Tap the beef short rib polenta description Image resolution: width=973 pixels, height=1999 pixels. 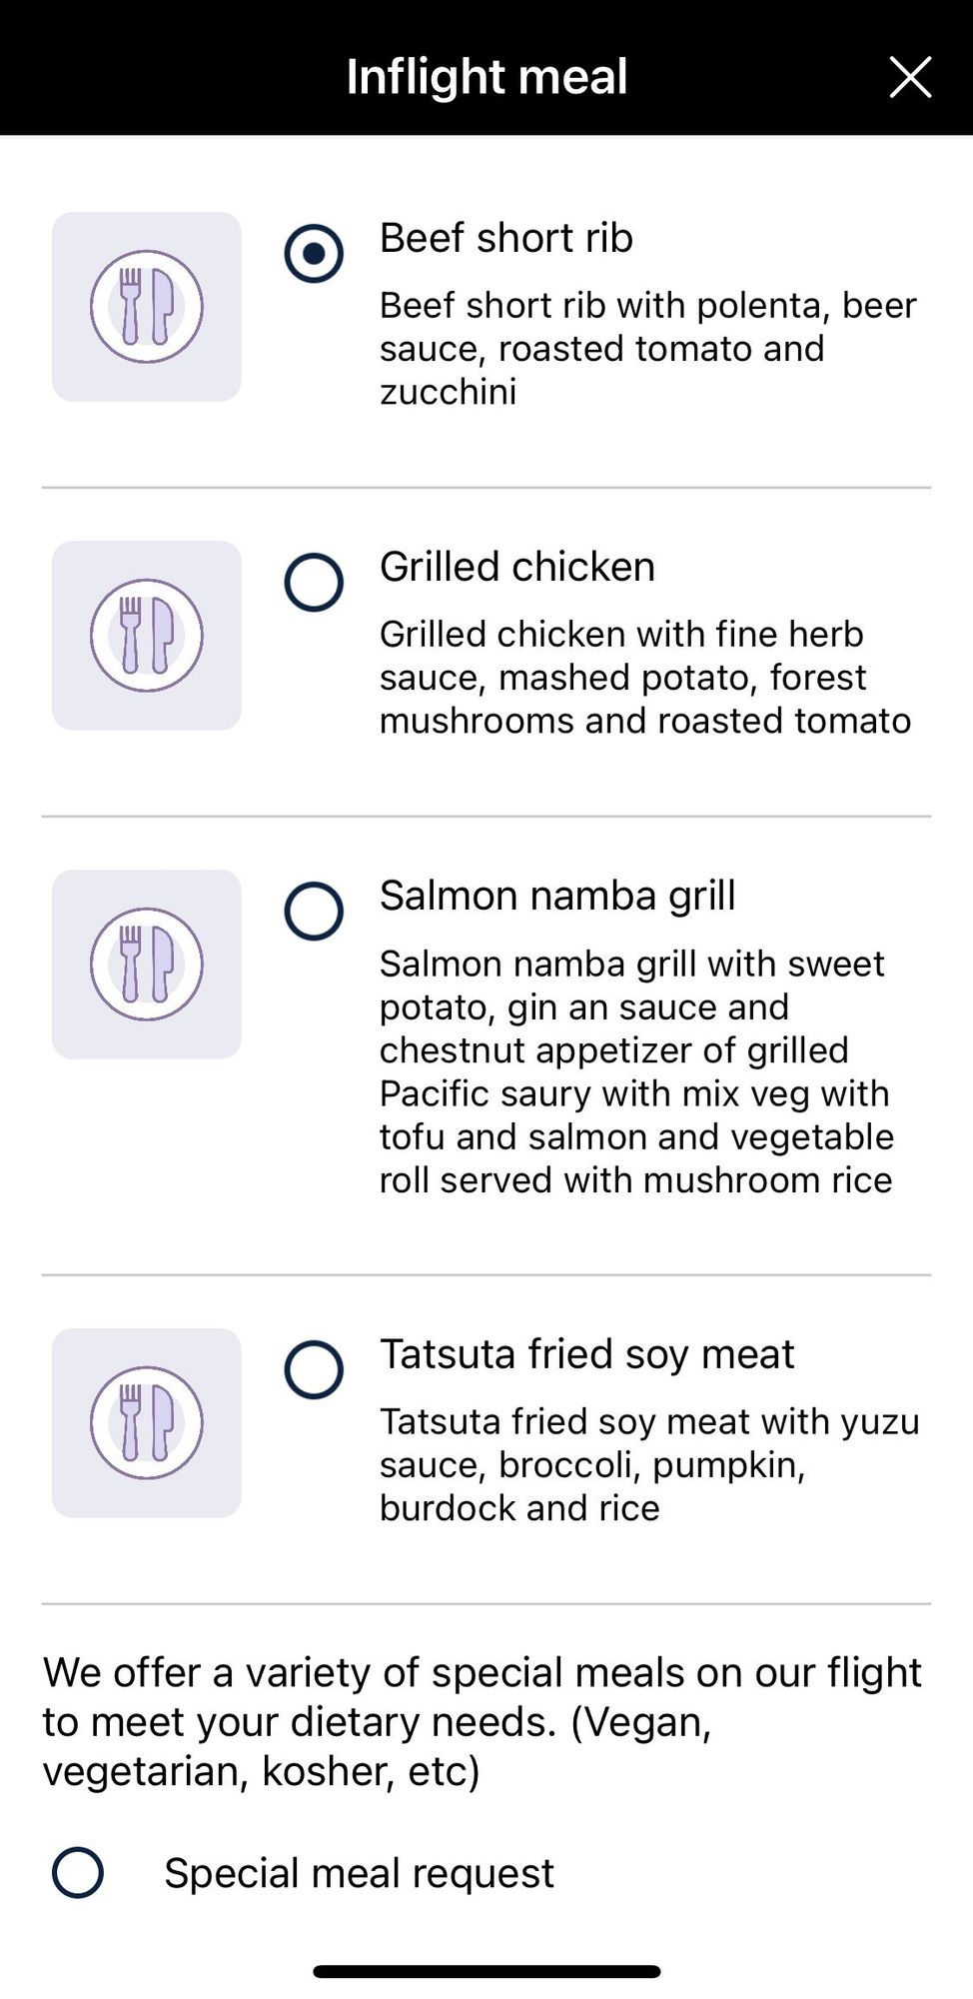[647, 348]
